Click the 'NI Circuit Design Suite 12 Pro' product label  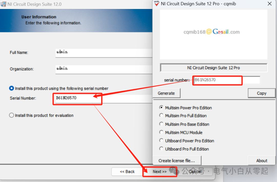(214, 68)
